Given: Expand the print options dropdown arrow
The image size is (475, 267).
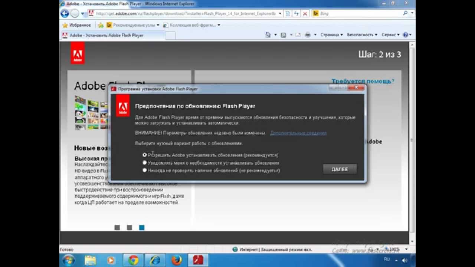Looking at the screenshot, I should [315, 35].
